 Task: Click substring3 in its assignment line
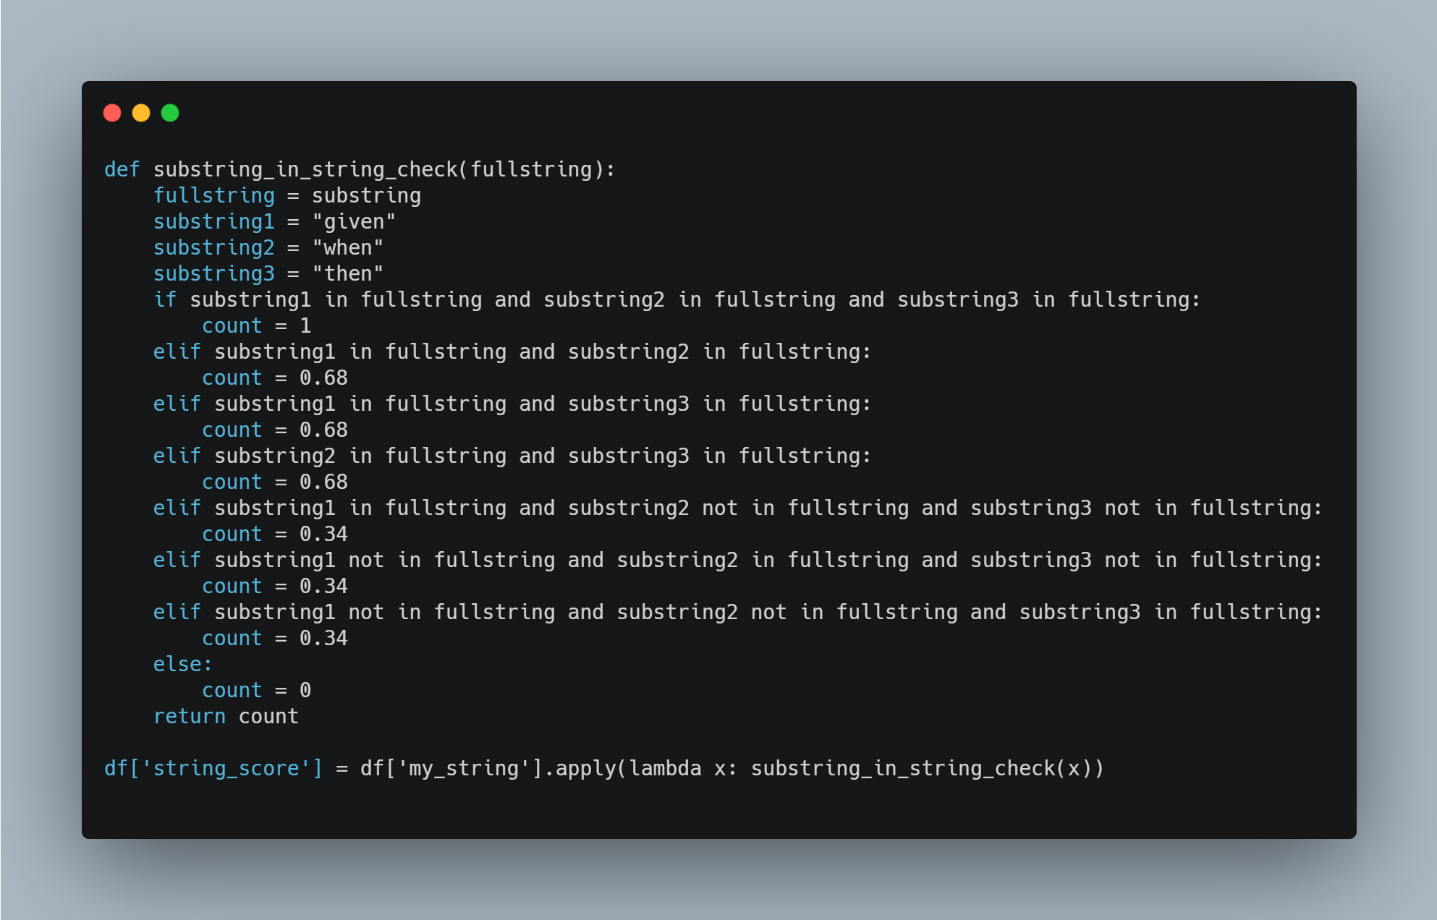(213, 273)
